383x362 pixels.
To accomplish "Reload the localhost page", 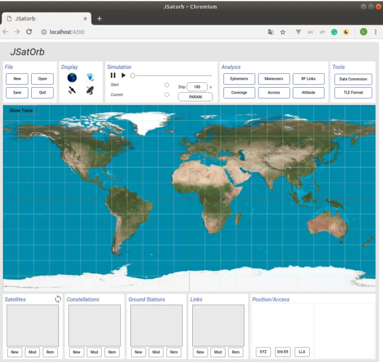I will (29, 32).
